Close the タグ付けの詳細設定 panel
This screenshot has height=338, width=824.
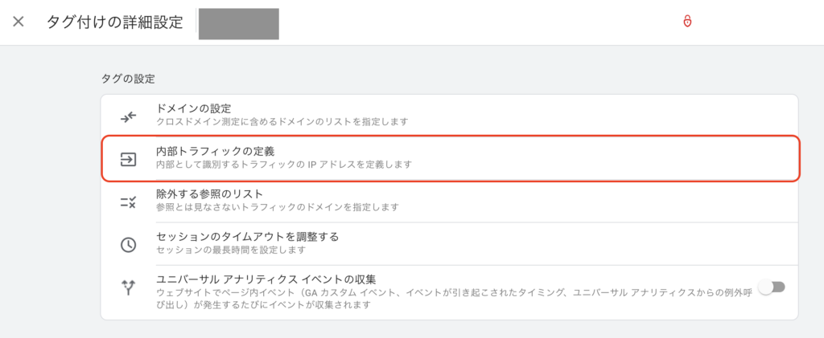(19, 22)
